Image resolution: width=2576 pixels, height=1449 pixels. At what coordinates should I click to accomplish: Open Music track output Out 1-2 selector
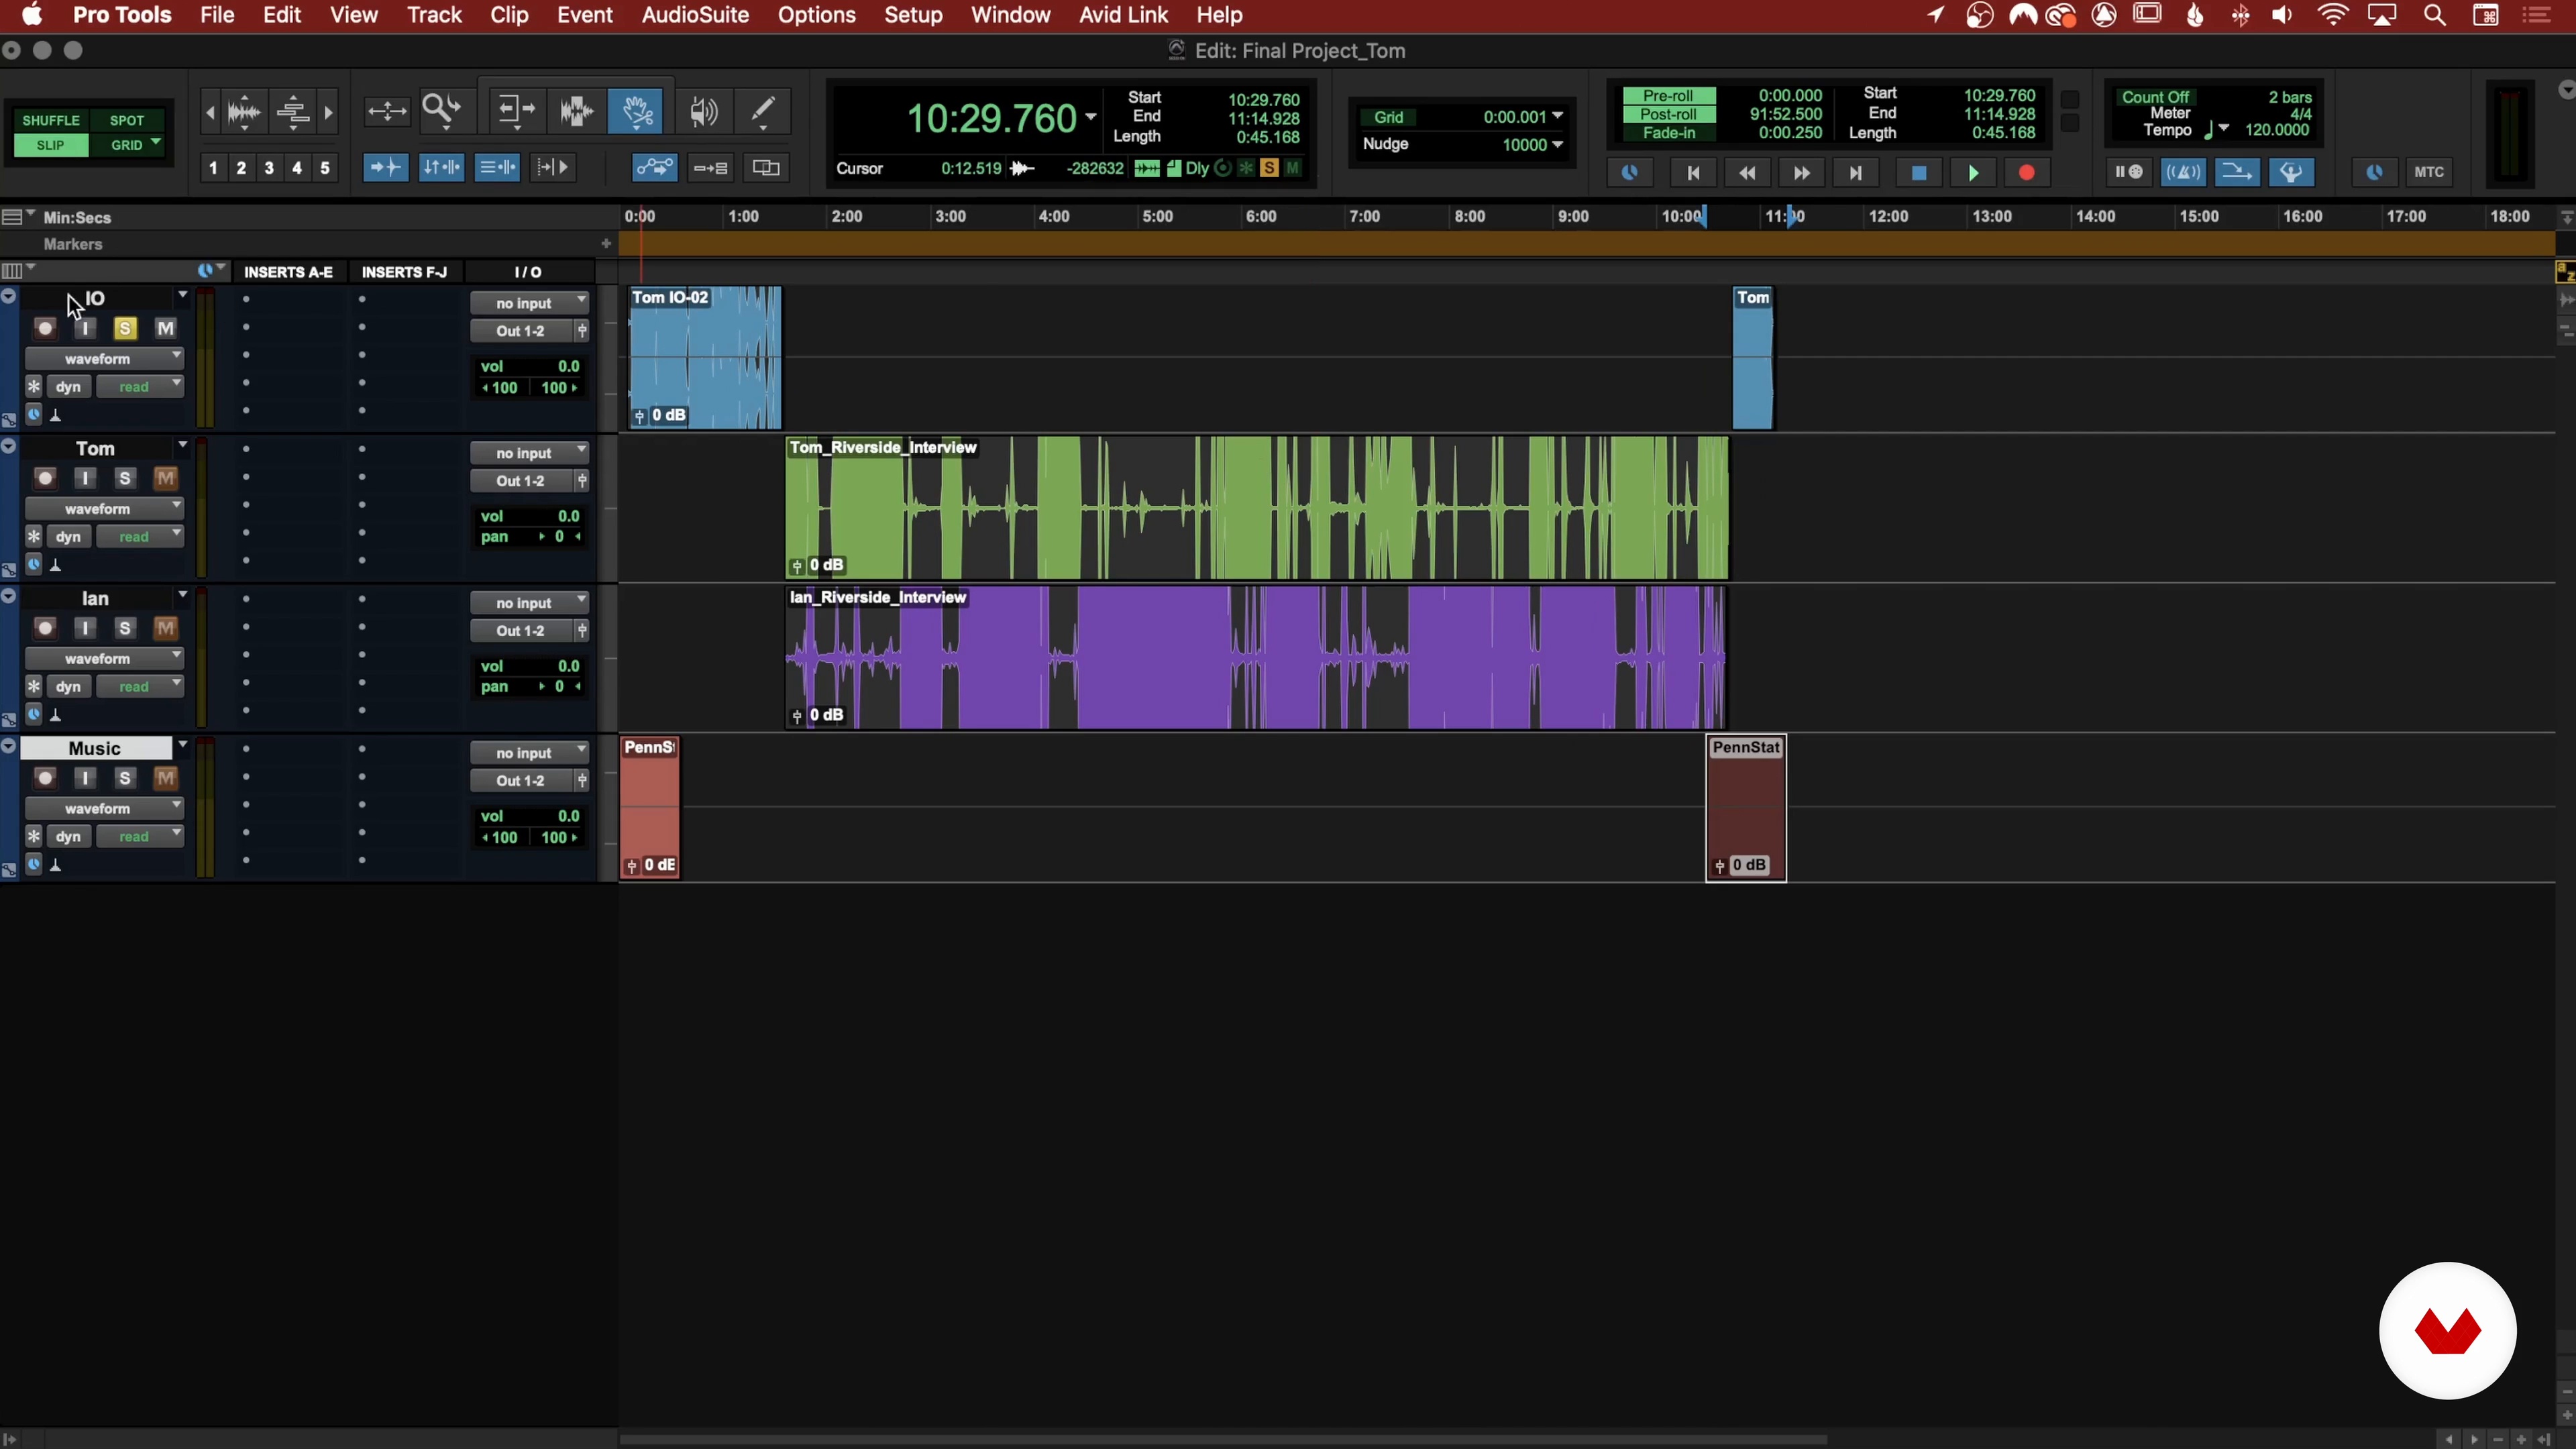(521, 781)
